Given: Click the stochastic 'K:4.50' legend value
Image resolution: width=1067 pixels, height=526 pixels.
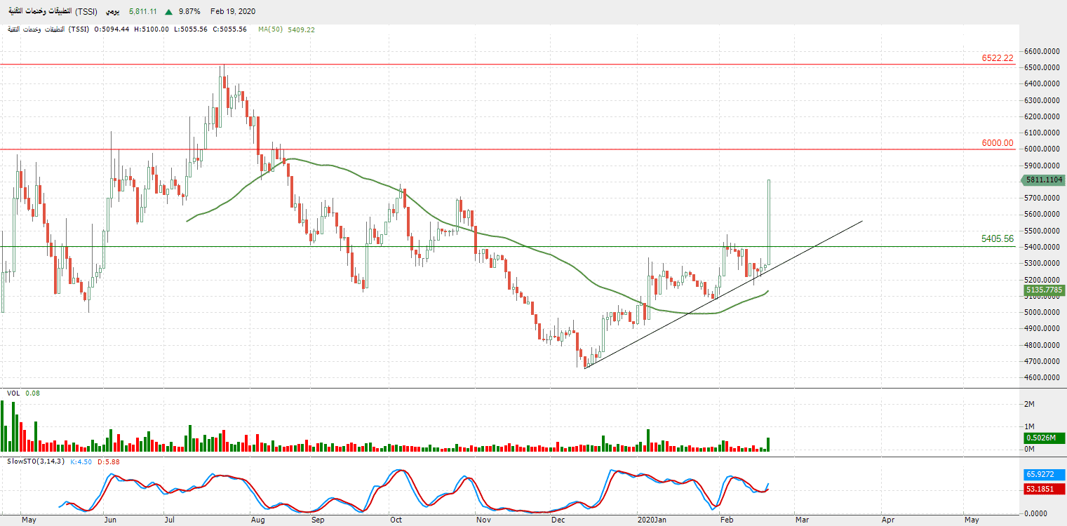Looking at the screenshot, I should [x=81, y=461].
